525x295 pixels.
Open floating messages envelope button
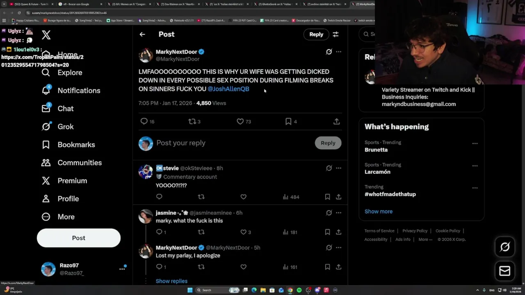(505, 271)
